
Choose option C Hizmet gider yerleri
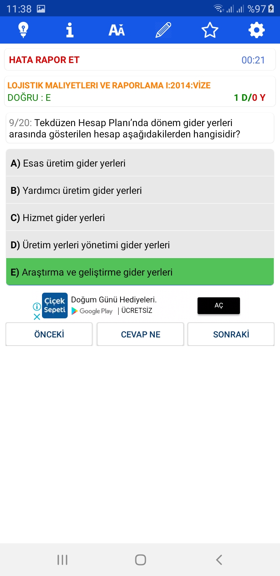[x=140, y=218]
